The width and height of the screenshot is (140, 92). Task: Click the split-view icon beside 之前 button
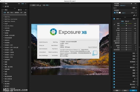point(38,5)
